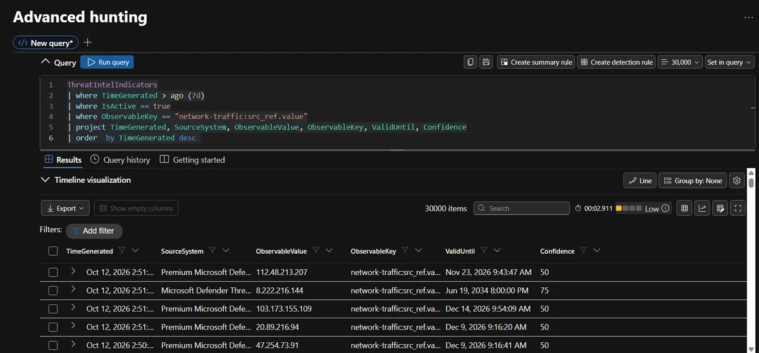The image size is (759, 353).
Task: Click Create detection rule
Action: pos(617,62)
